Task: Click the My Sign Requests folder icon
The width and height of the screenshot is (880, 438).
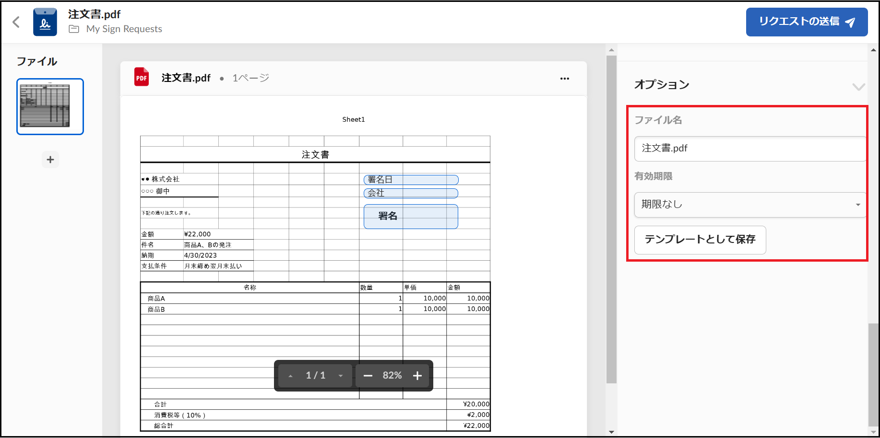Action: 74,29
